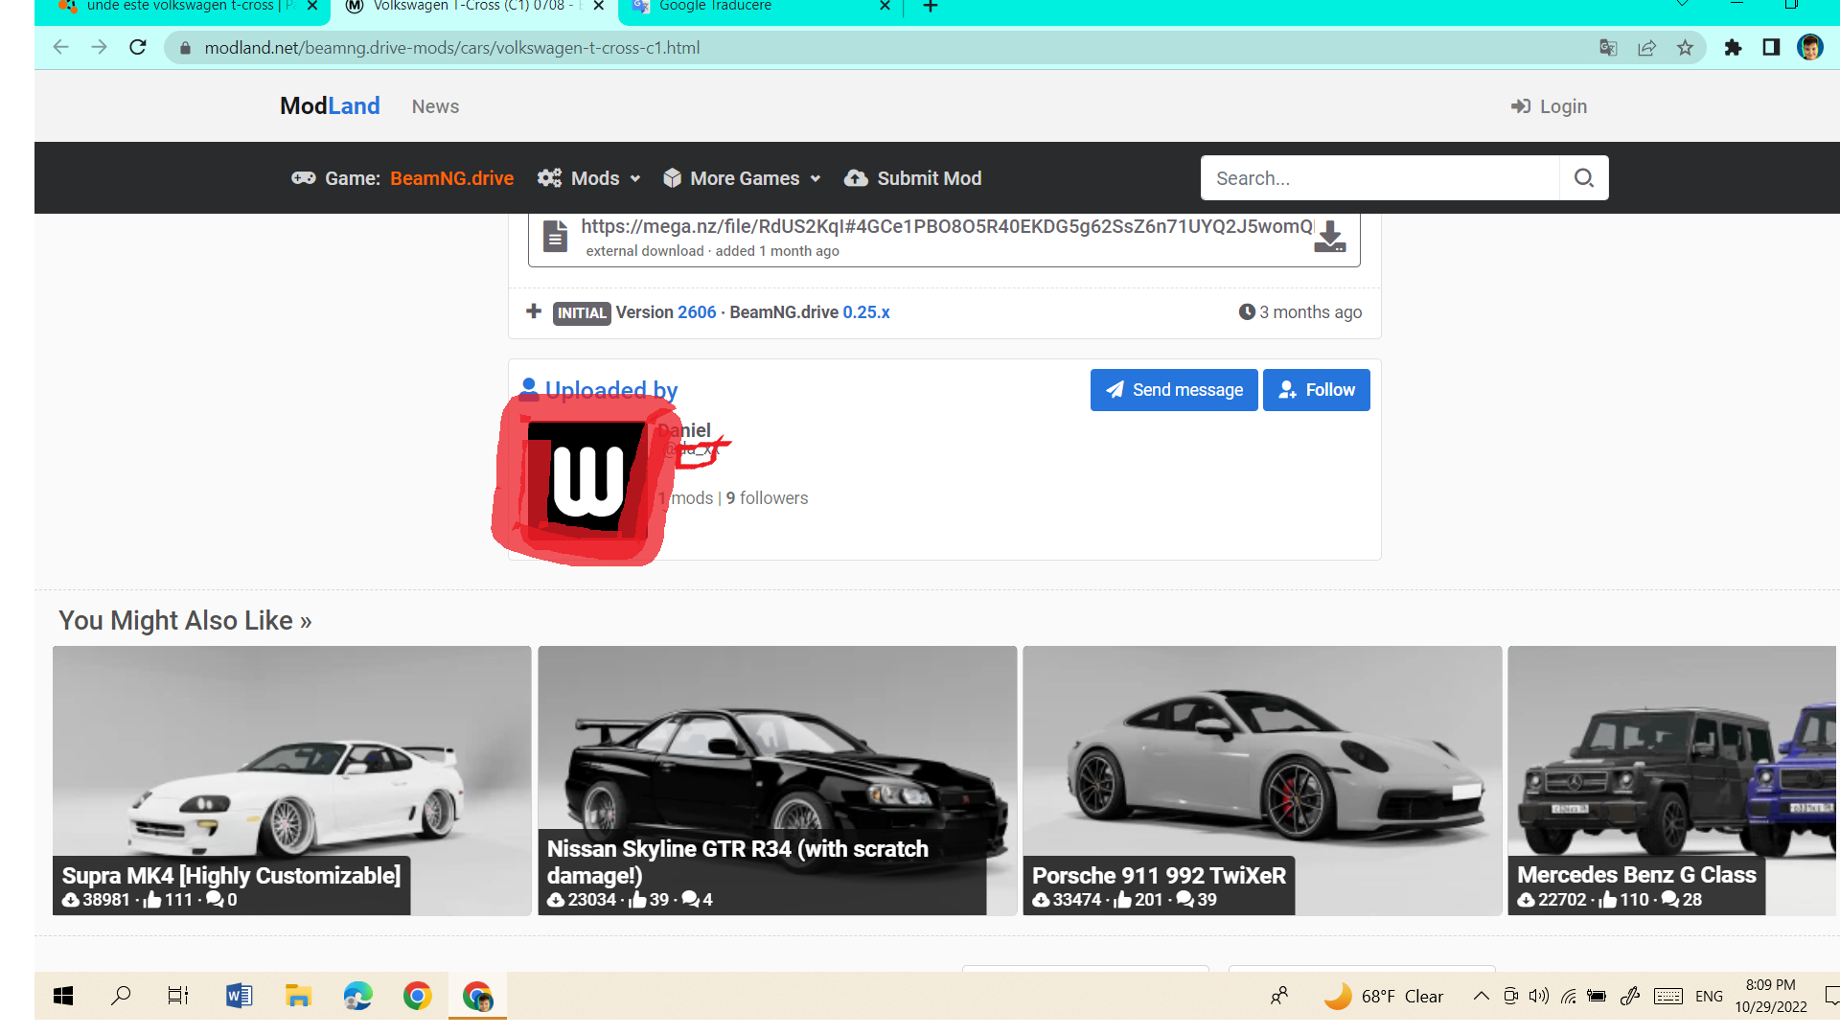This screenshot has width=1840, height=1035.
Task: Click Login link
Action: [1549, 106]
